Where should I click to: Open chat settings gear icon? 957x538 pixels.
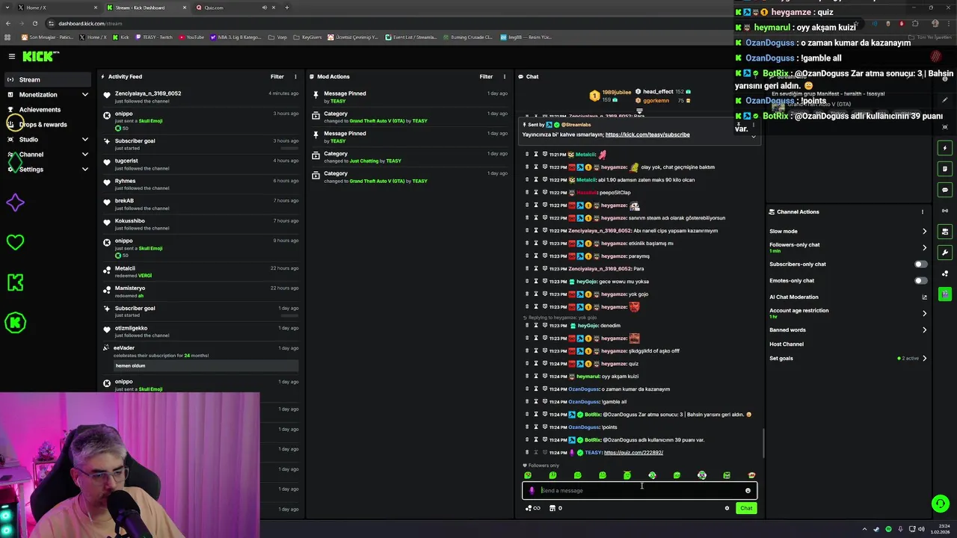click(727, 508)
